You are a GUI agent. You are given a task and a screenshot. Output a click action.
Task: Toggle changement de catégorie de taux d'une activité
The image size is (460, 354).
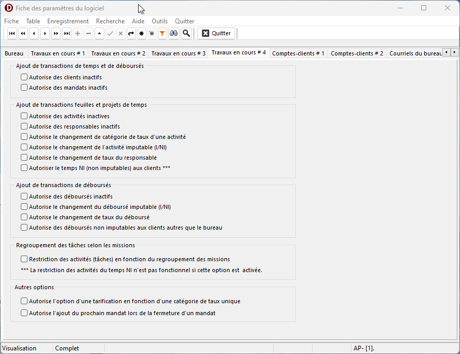(24, 137)
